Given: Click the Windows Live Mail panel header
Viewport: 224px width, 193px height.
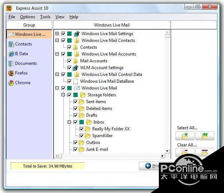Looking at the screenshot, I should (x=112, y=25).
